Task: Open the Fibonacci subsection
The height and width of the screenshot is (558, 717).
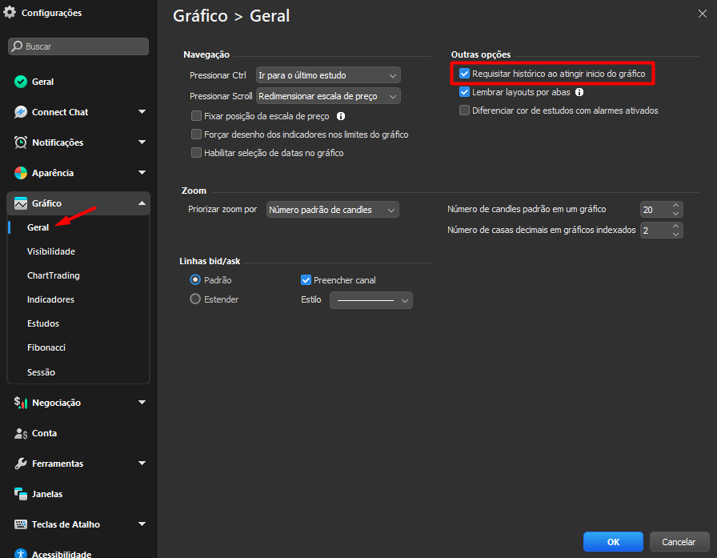Action: click(x=46, y=347)
